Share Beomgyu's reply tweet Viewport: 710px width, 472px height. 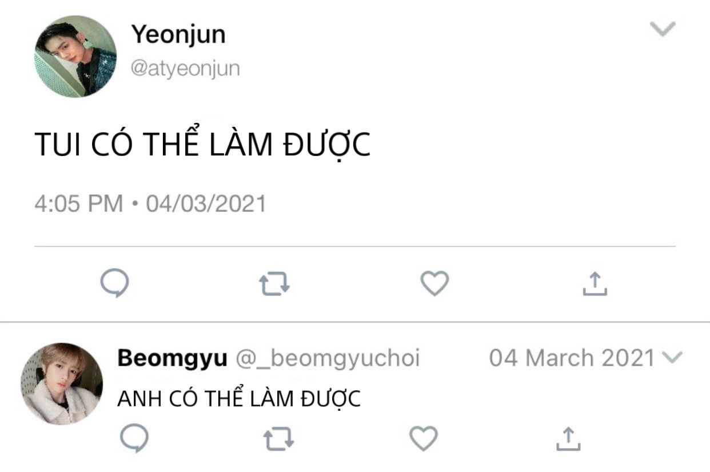(x=568, y=438)
